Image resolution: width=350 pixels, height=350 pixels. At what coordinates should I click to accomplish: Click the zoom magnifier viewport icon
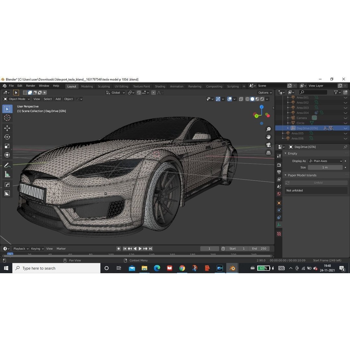point(269,129)
